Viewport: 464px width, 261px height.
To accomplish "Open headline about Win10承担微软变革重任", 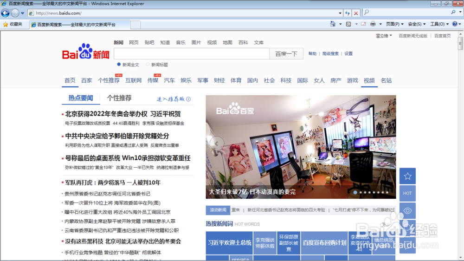I will pyautogui.click(x=128, y=158).
